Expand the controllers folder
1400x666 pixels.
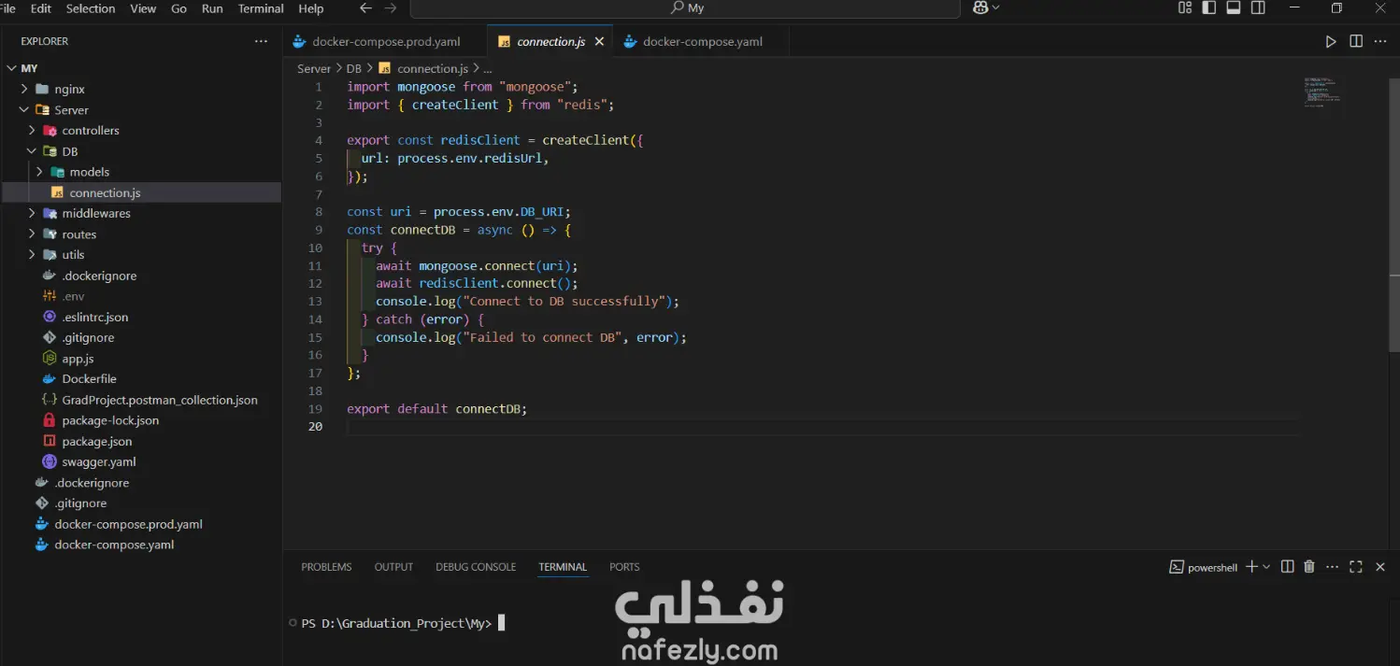click(x=141, y=130)
